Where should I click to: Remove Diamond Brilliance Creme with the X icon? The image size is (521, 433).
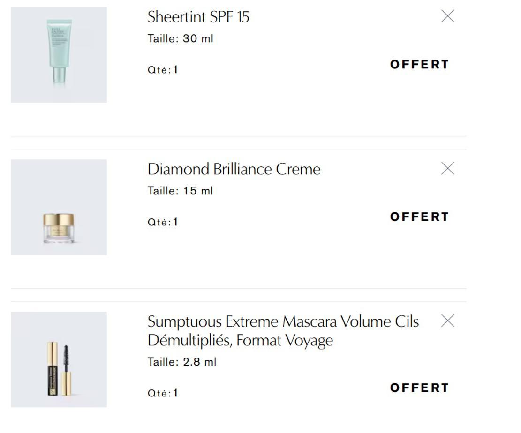pyautogui.click(x=448, y=169)
